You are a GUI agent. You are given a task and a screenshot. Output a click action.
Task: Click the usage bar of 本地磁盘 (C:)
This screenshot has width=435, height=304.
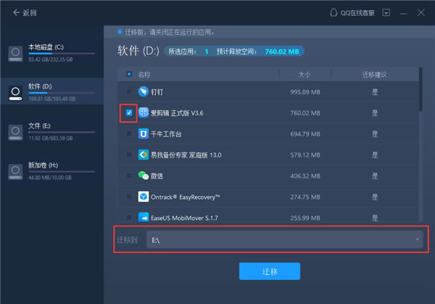62,53
